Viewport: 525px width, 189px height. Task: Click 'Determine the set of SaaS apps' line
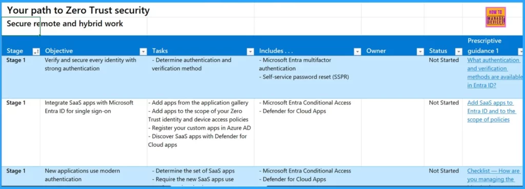point(193,171)
